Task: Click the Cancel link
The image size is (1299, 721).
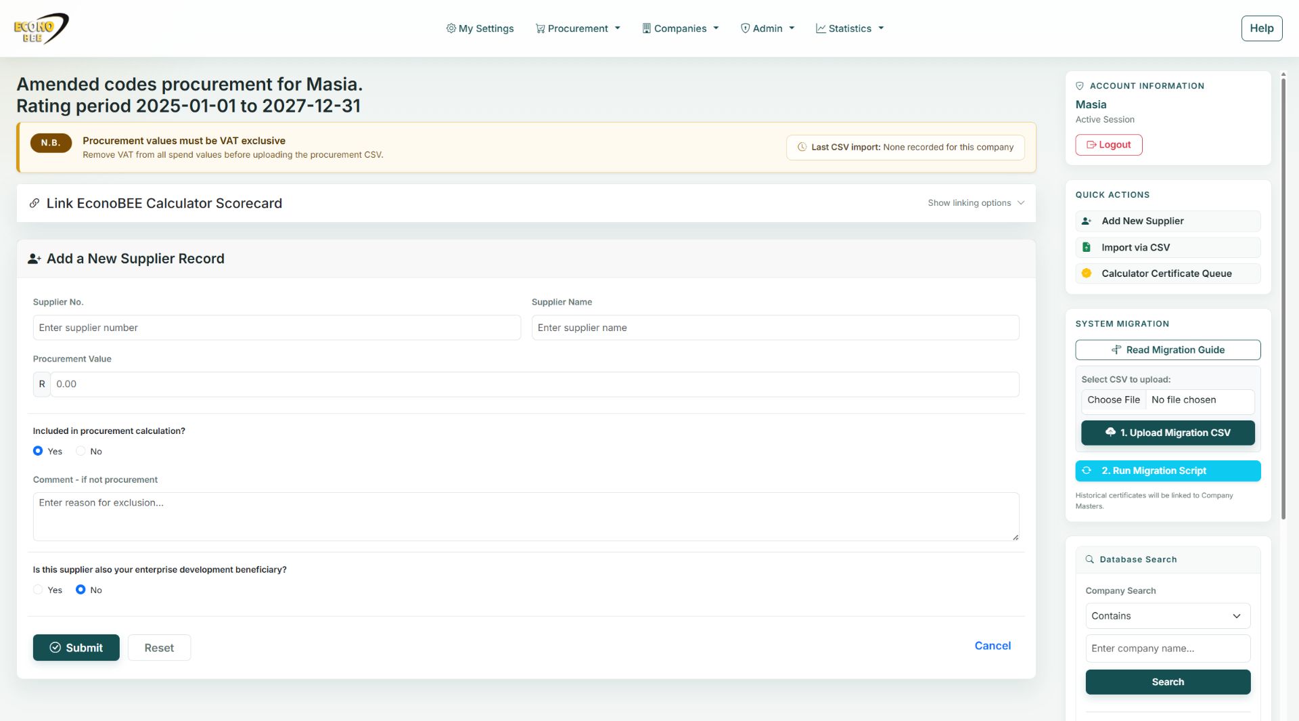Action: coord(993,646)
